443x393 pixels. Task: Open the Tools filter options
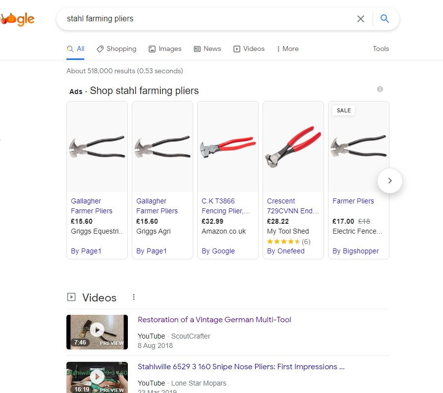click(x=381, y=49)
